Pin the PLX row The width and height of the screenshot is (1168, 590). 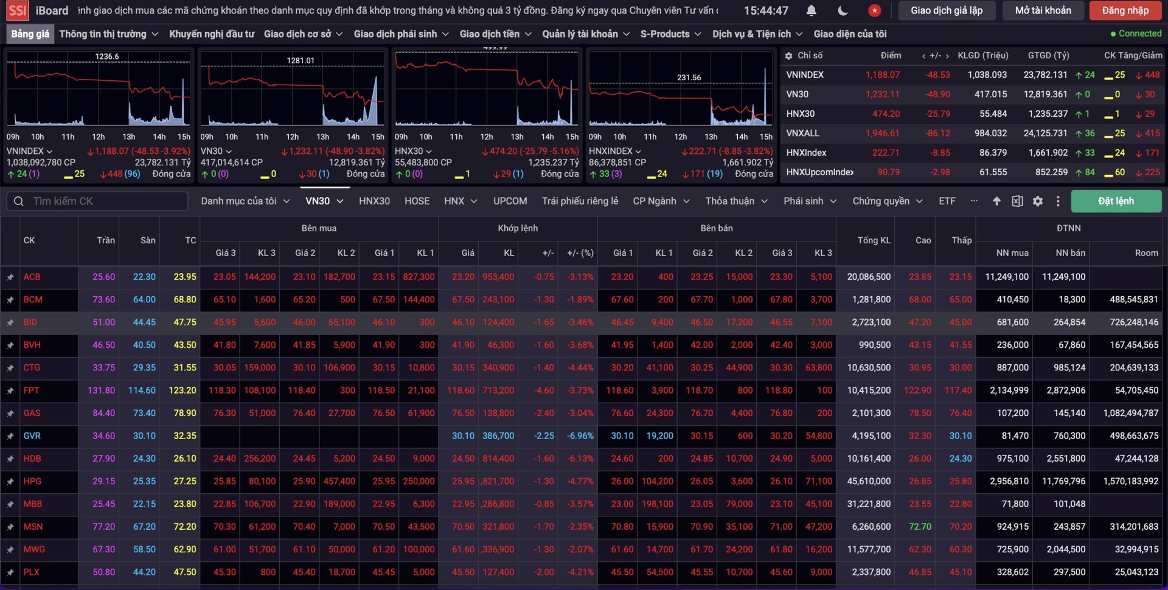point(10,572)
